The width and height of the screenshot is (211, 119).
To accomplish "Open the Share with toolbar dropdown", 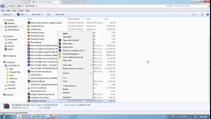I will [37, 15].
